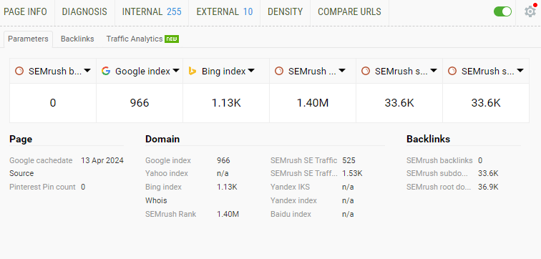Screen dimensions: 541x259
Task: Turn off the green toggle switch
Action: click(502, 11)
